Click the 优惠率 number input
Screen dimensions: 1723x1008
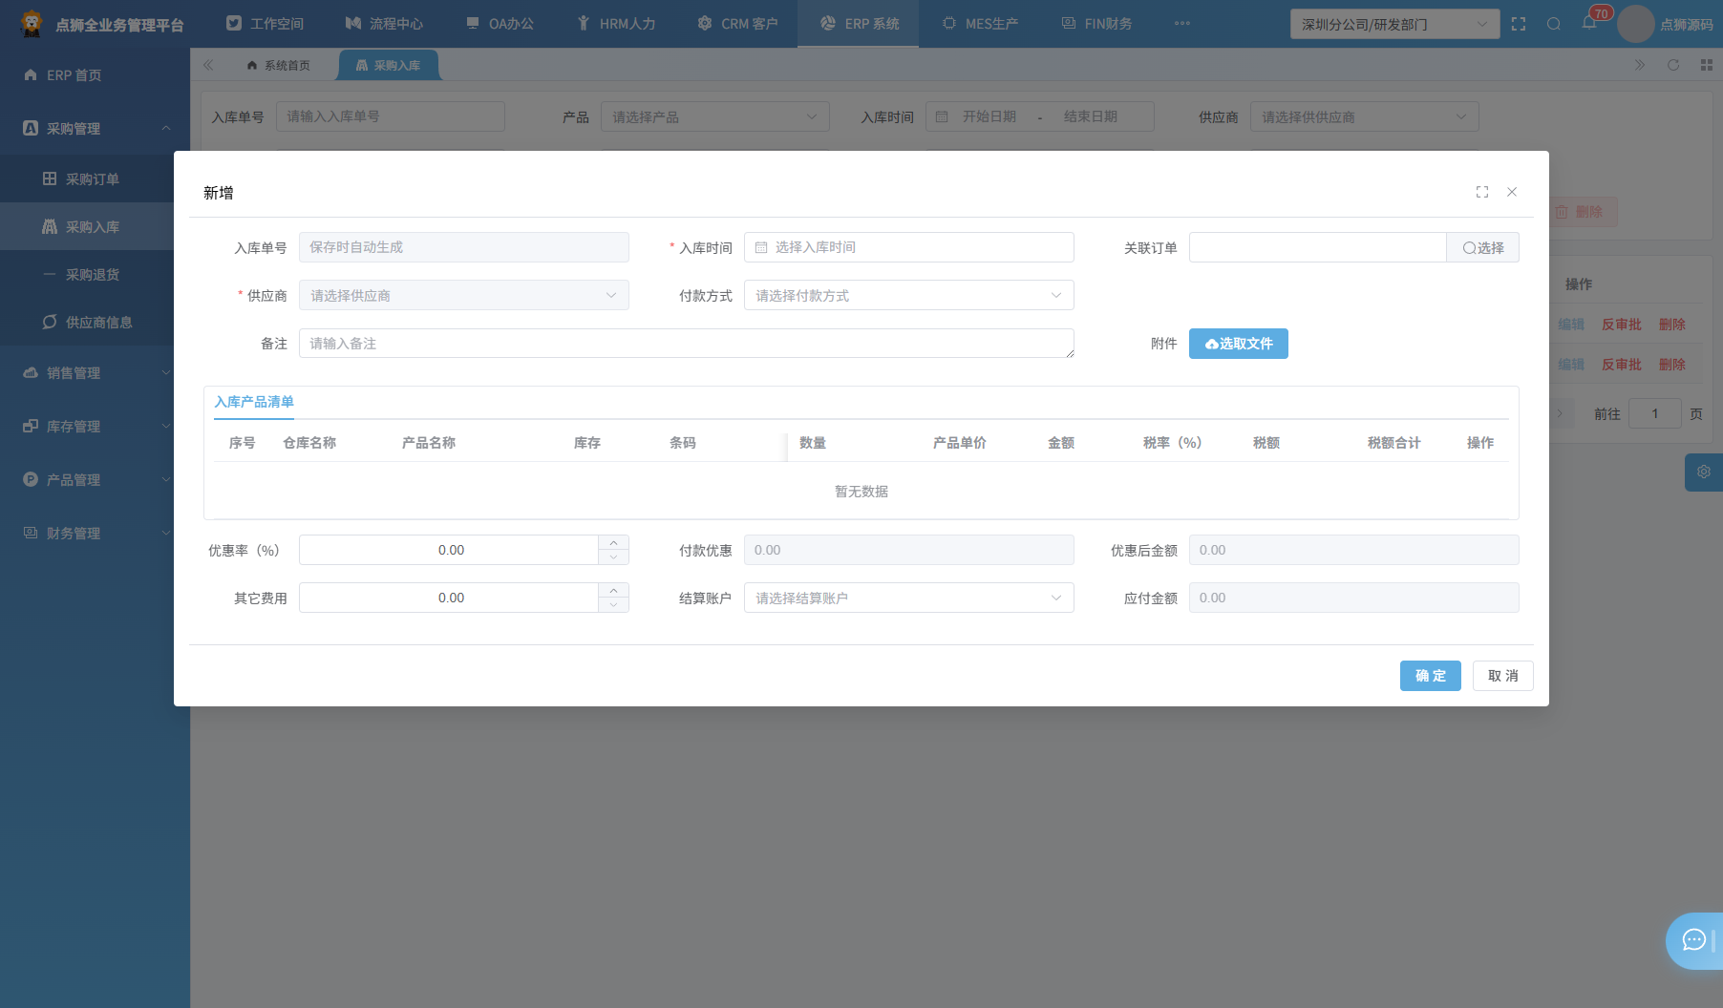tap(449, 550)
